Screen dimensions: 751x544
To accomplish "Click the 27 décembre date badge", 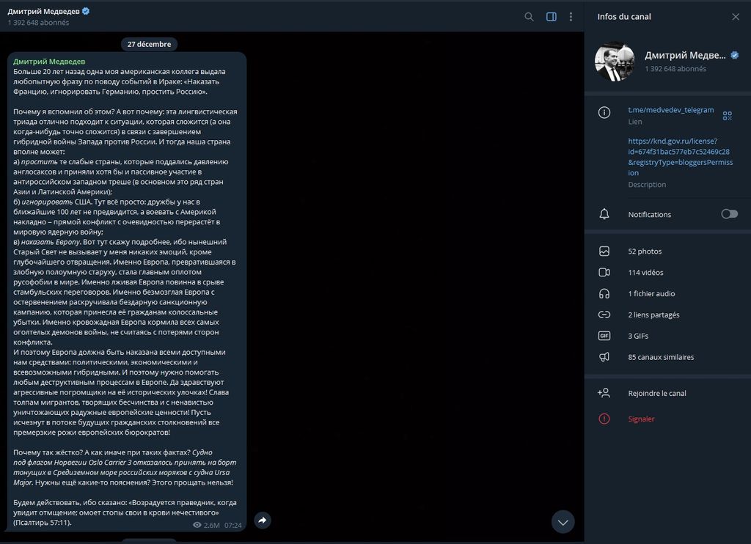I will pos(149,44).
